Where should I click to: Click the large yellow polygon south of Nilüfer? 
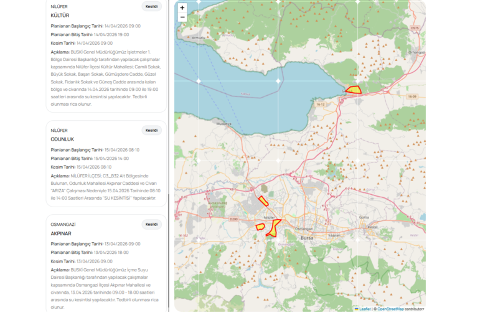pos(273,228)
